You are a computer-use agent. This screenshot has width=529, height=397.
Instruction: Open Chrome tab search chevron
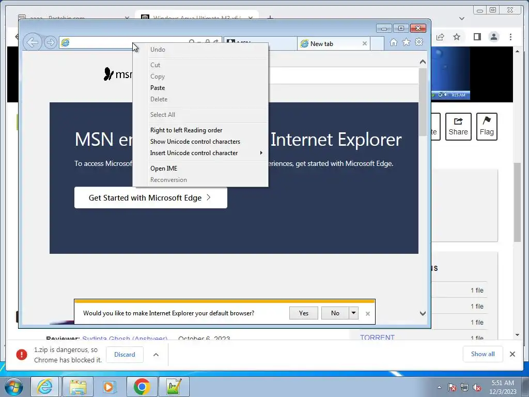pyautogui.click(x=462, y=19)
